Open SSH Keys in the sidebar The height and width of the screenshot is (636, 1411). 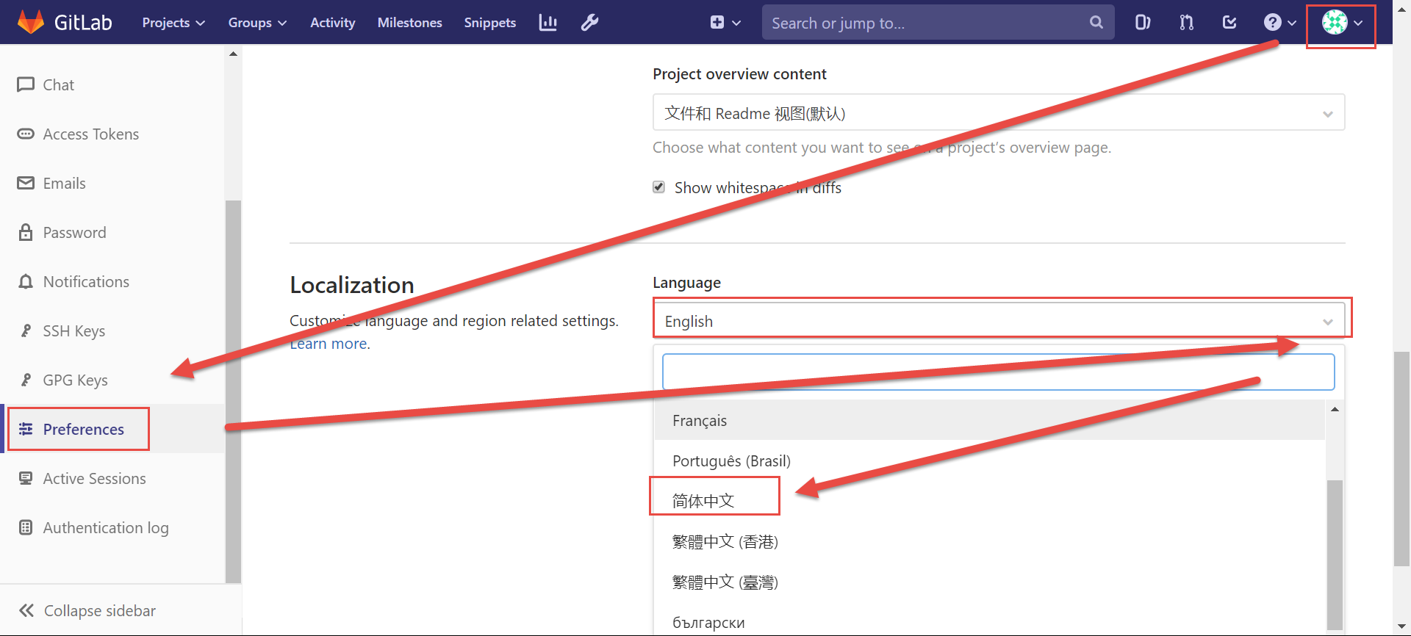tap(73, 331)
